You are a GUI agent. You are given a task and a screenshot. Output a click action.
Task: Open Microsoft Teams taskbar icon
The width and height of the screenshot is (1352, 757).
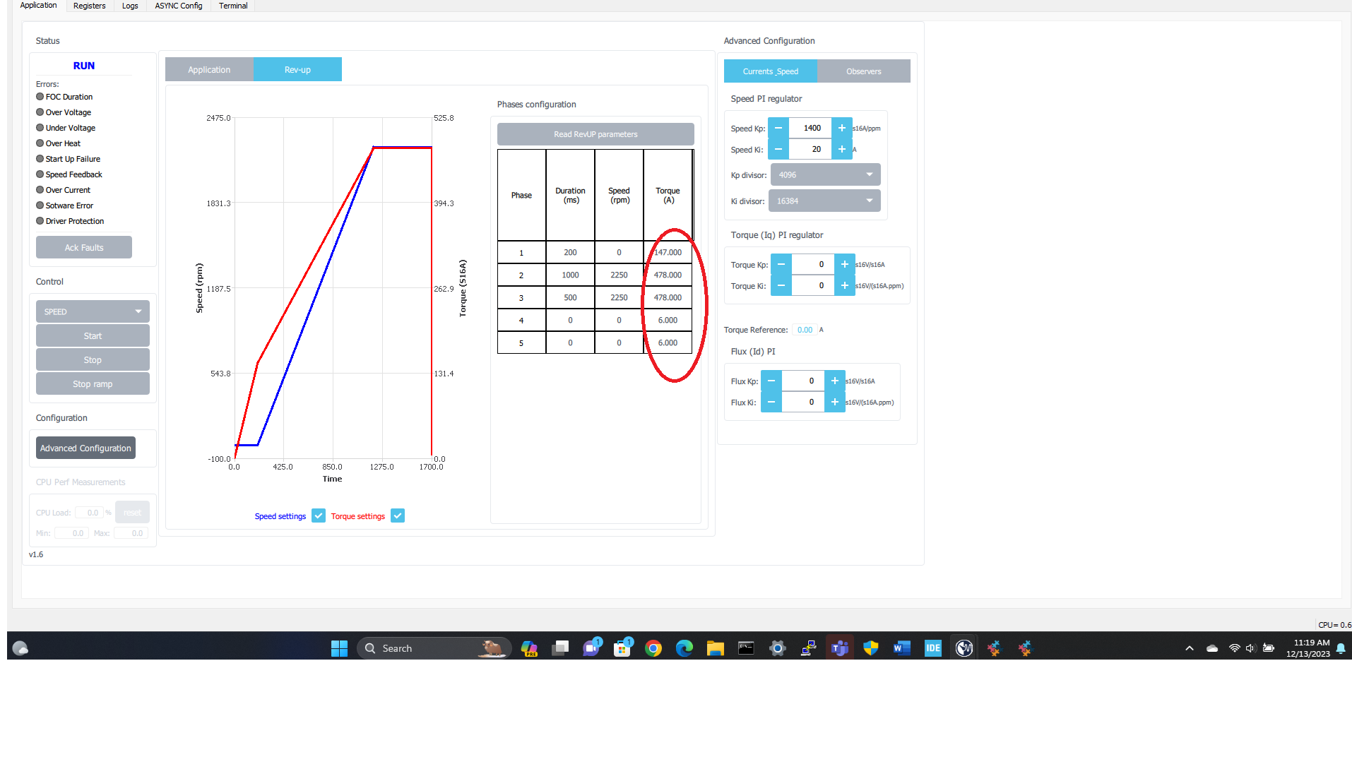point(840,648)
